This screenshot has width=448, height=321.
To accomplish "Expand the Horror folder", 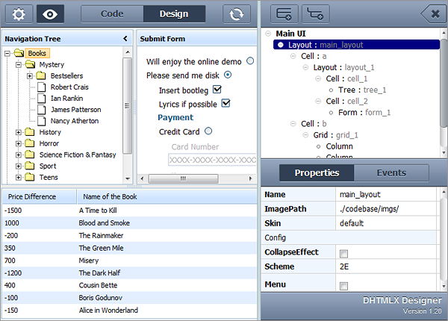I will point(19,143).
